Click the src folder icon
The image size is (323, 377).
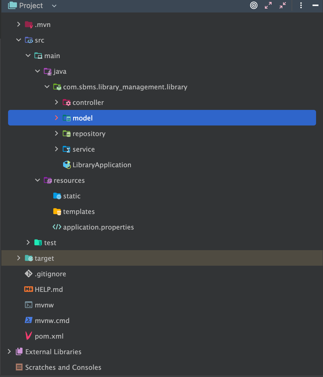[x=29, y=40]
